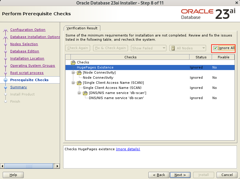
Task: Click the [Node Connectivity] folder icon
Action: pos(79,72)
